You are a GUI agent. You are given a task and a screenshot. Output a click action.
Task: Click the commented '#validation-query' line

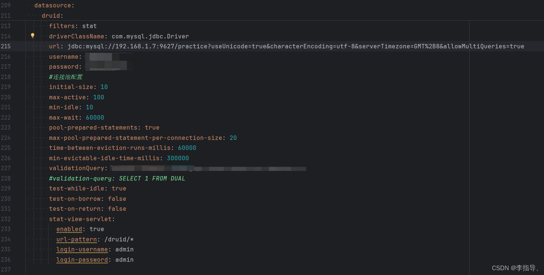pos(117,178)
